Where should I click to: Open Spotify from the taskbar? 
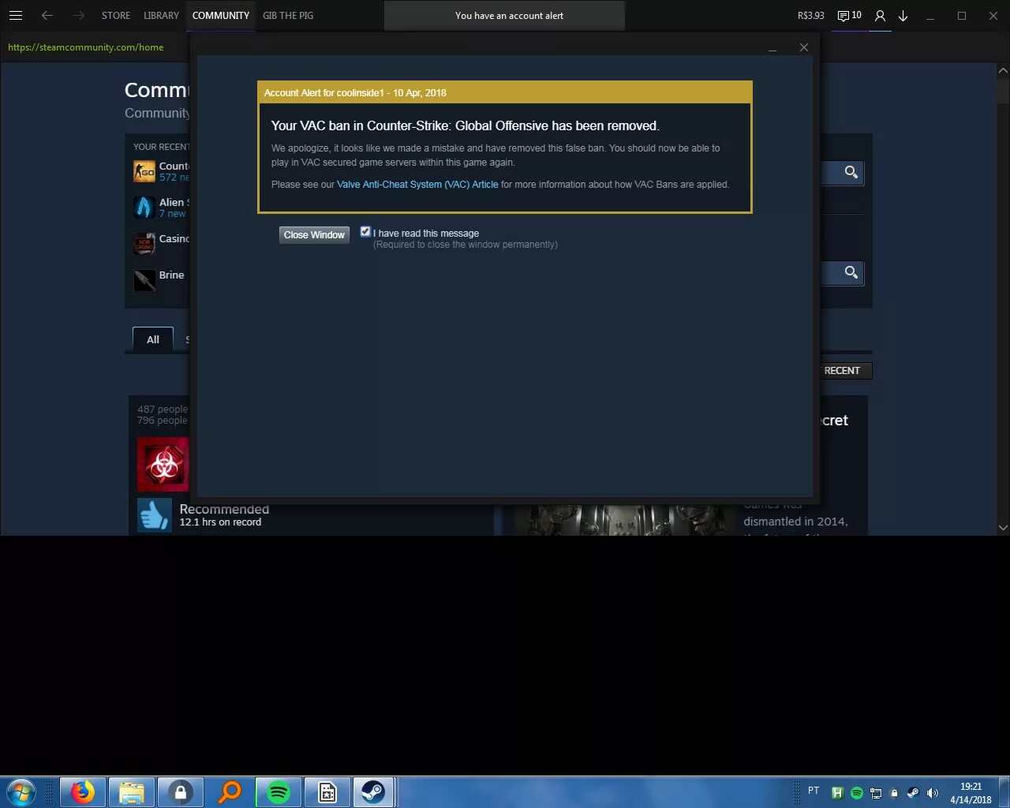pyautogui.click(x=279, y=791)
